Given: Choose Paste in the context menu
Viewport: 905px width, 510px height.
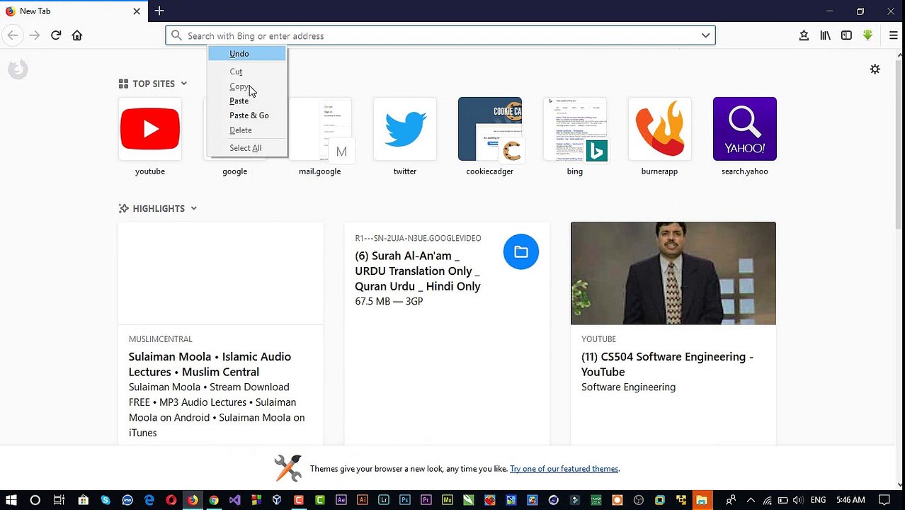Looking at the screenshot, I should click(247, 101).
